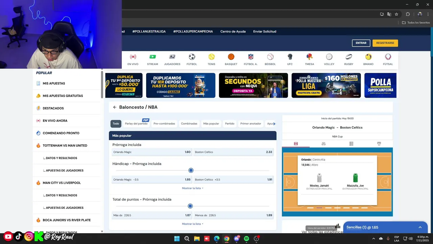This screenshot has width=433, height=244.
Task: Open Todos los favoritos bookmarks folder
Action: pos(416,23)
